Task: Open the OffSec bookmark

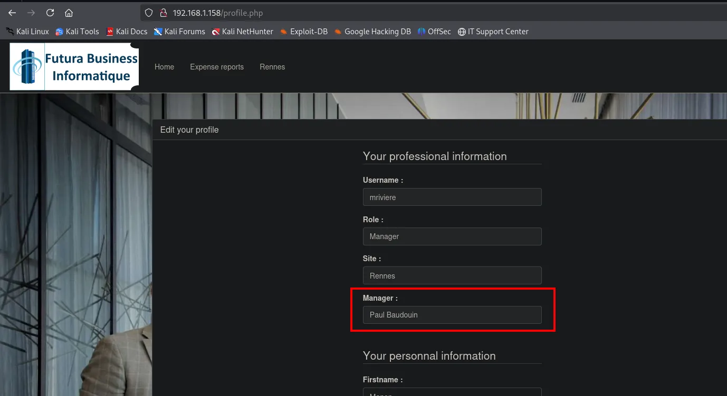Action: coord(434,32)
